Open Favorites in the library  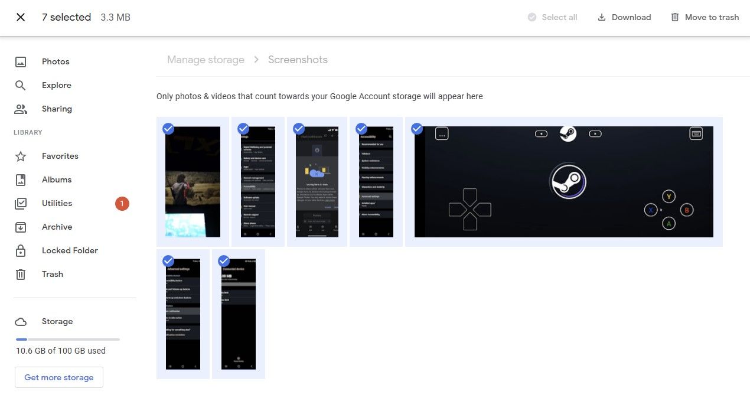click(60, 156)
